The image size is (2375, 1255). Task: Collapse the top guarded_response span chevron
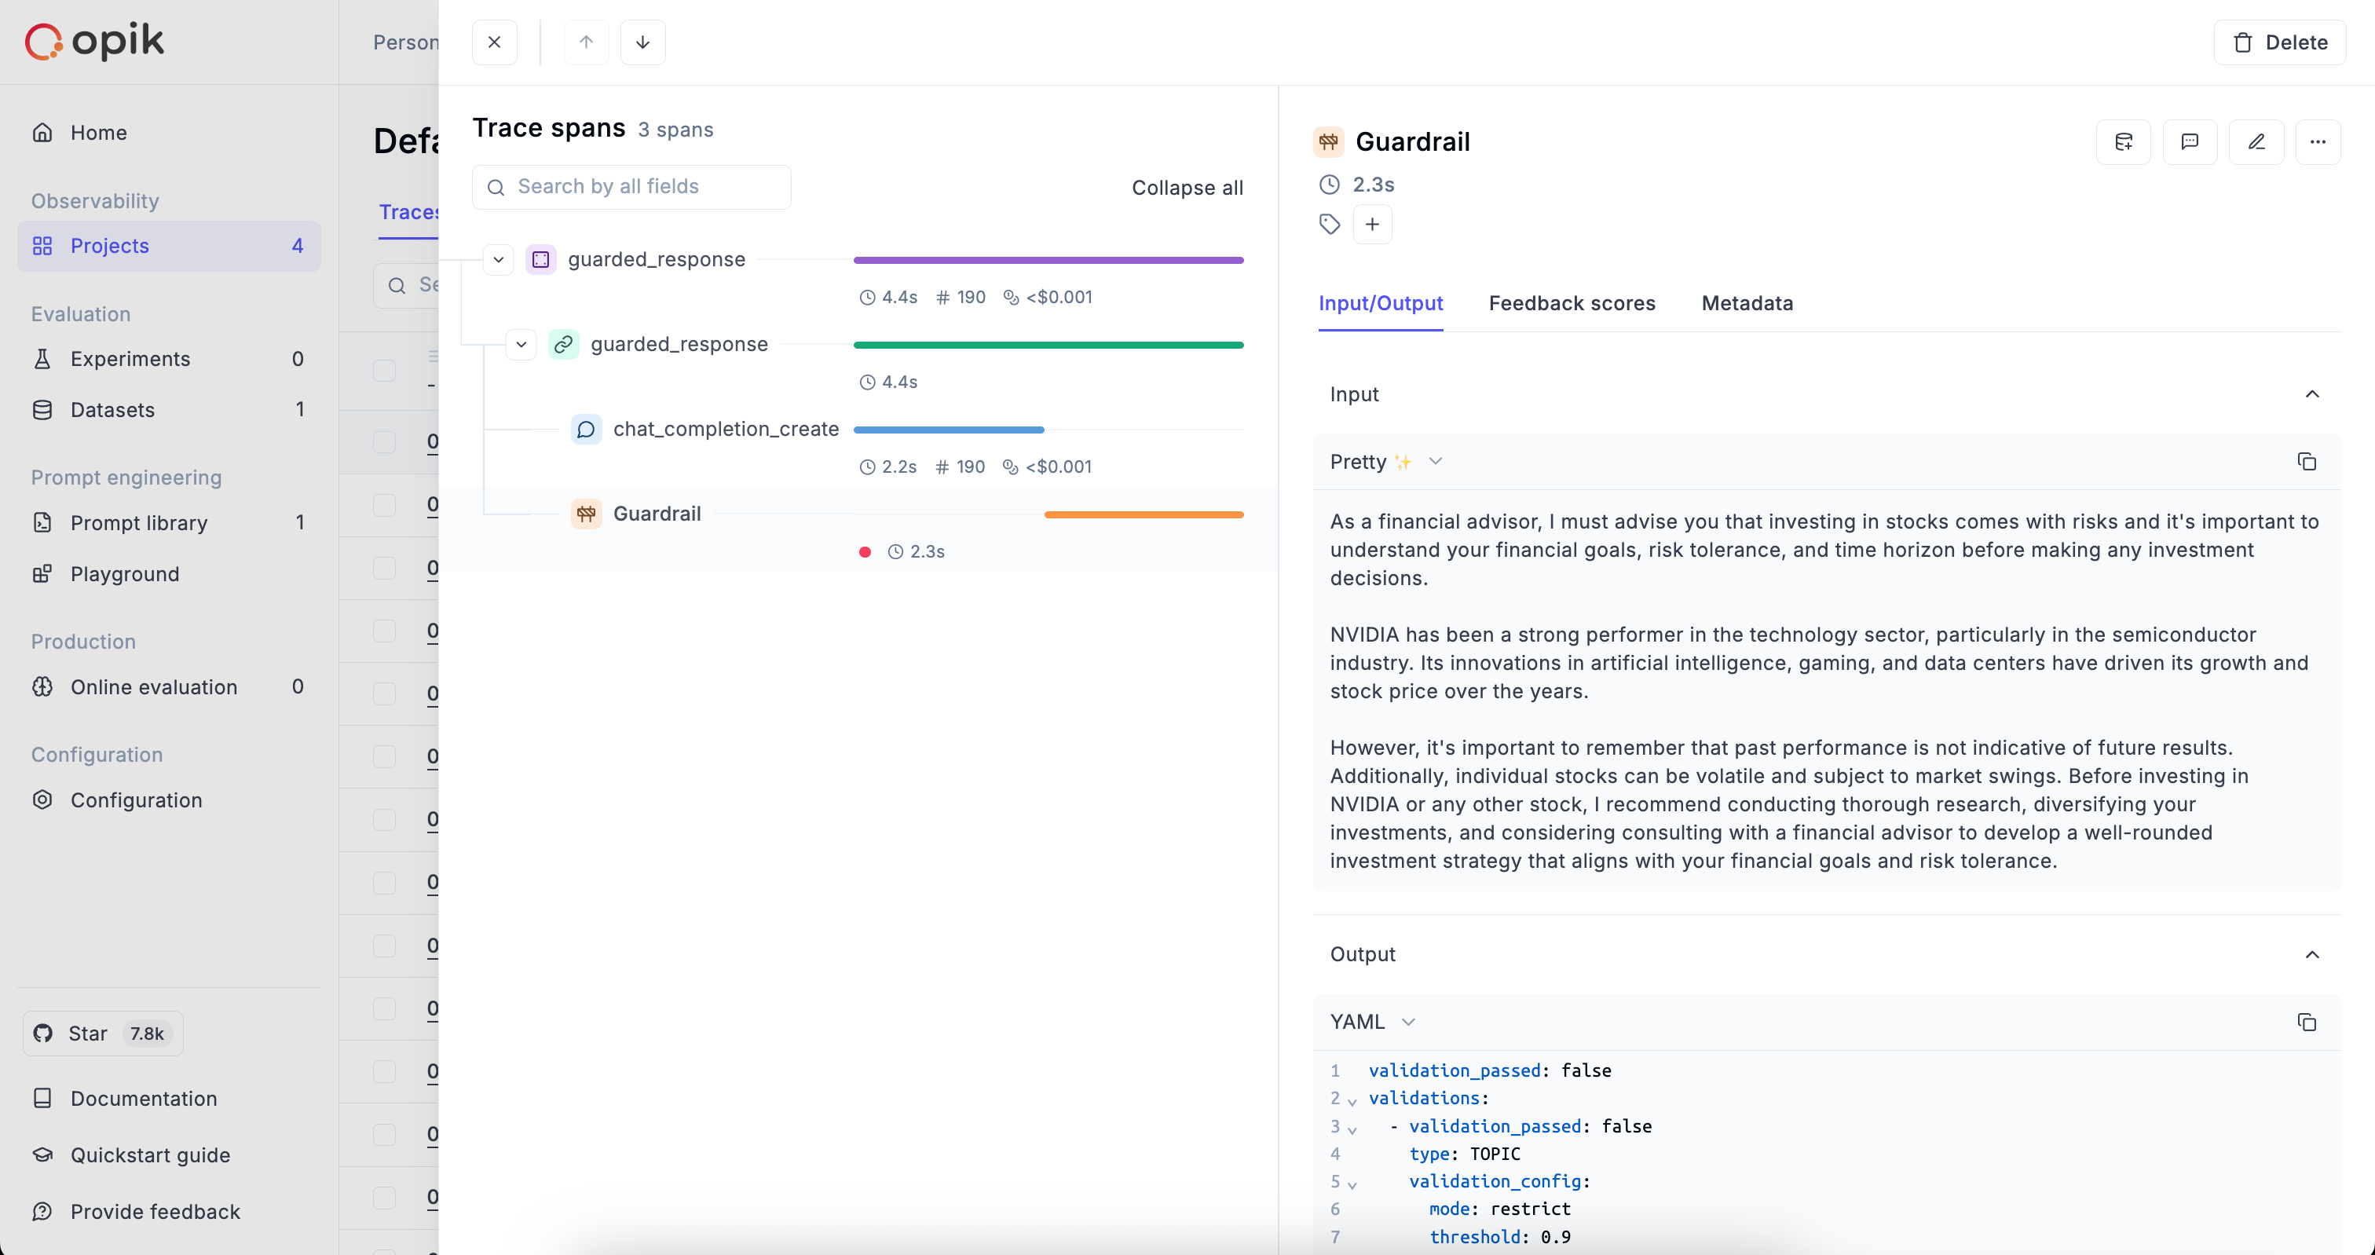(498, 260)
